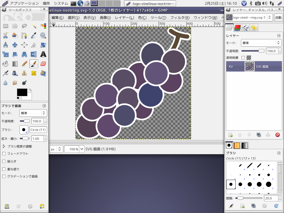Enable 揺らぎ checkbox
Image resolution: width=284 pixels, height=213 pixels.
point(4,161)
